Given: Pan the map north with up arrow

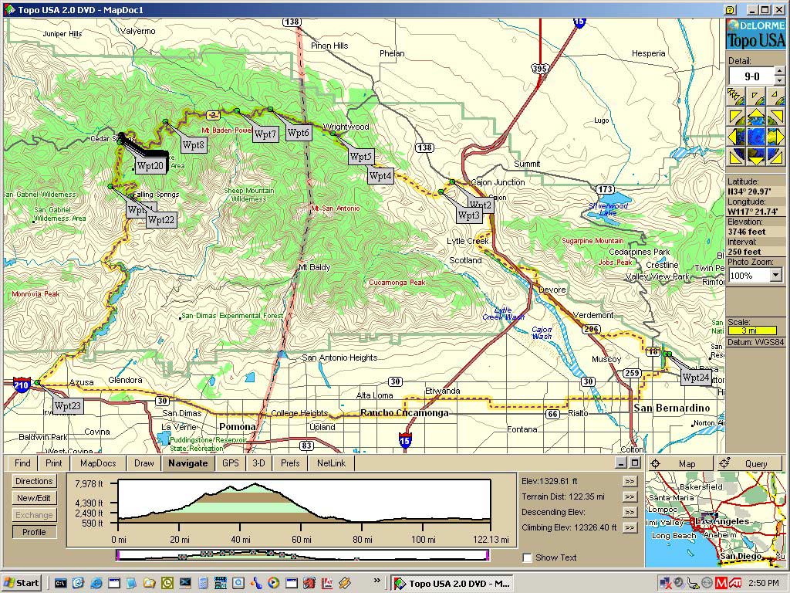Looking at the screenshot, I should coord(756,116).
